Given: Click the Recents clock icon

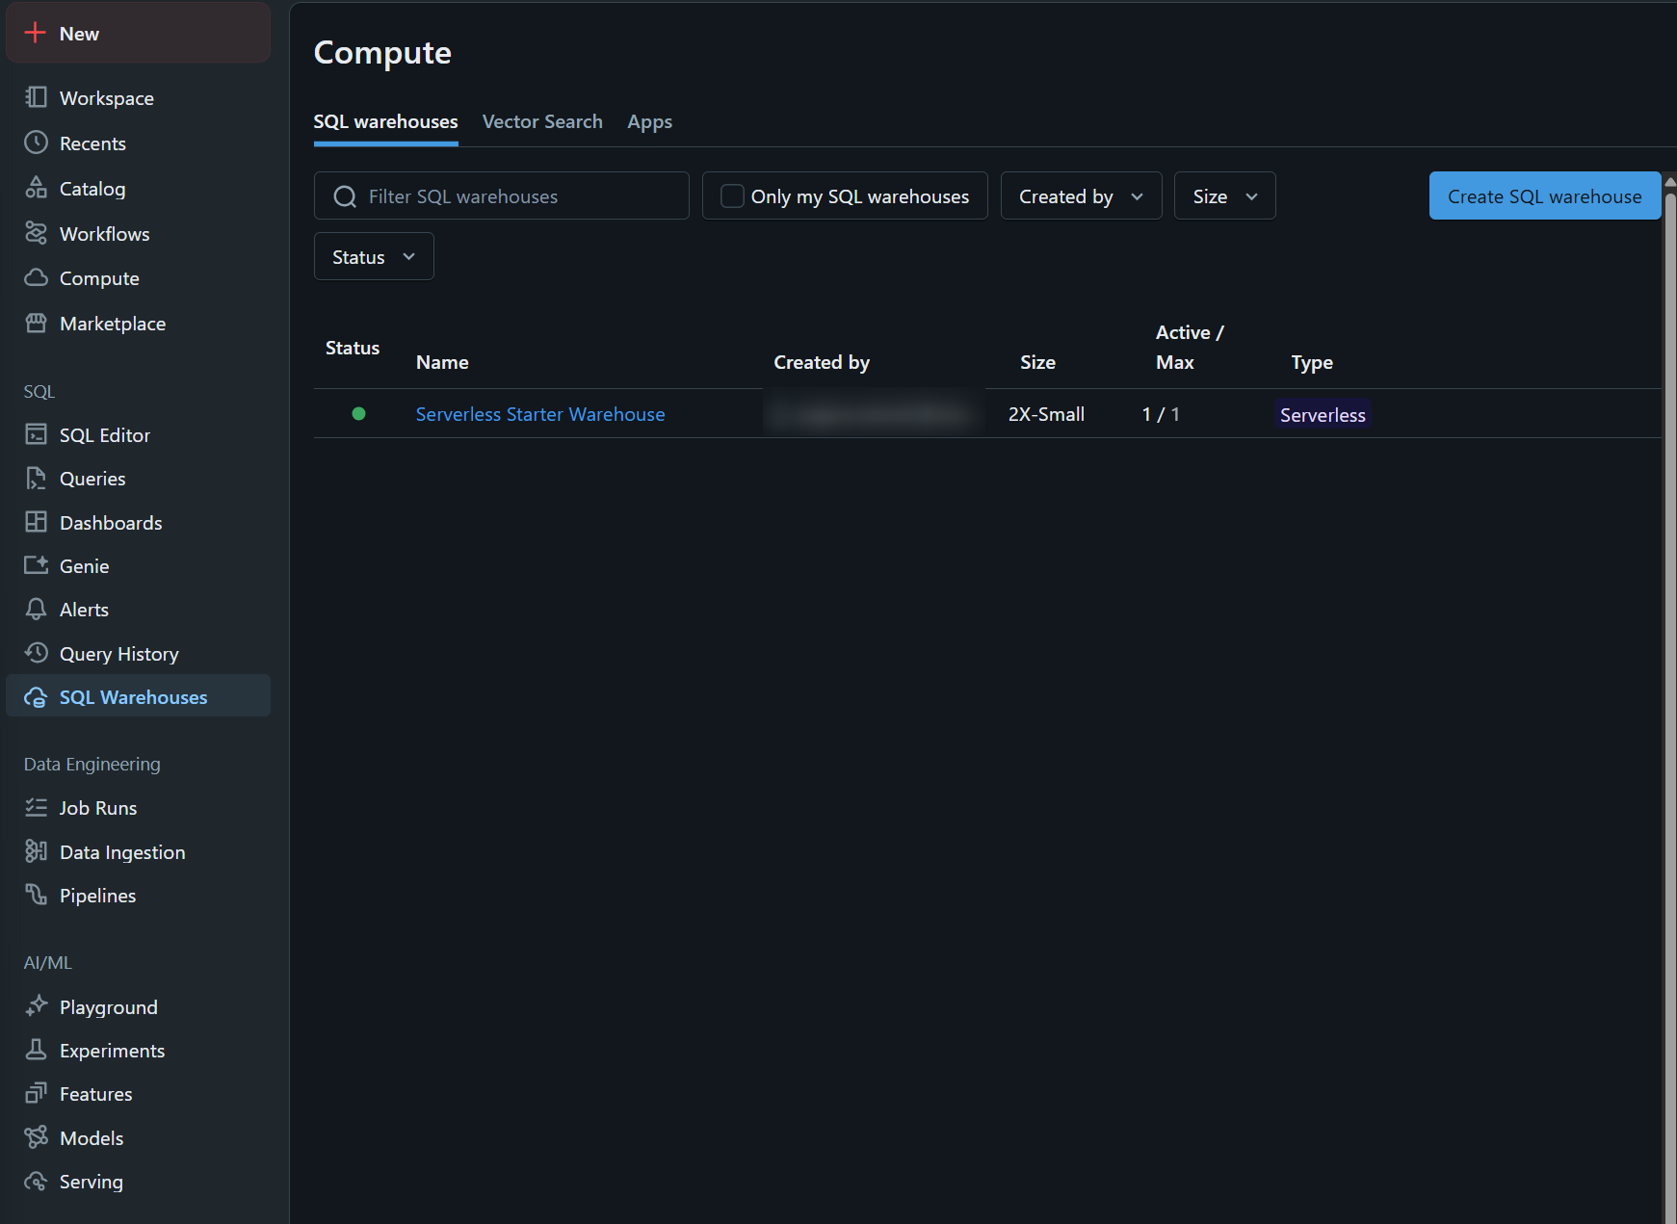Looking at the screenshot, I should point(36,143).
